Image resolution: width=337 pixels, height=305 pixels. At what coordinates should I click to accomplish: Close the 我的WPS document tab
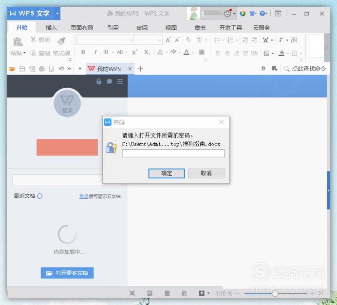pyautogui.click(x=130, y=69)
